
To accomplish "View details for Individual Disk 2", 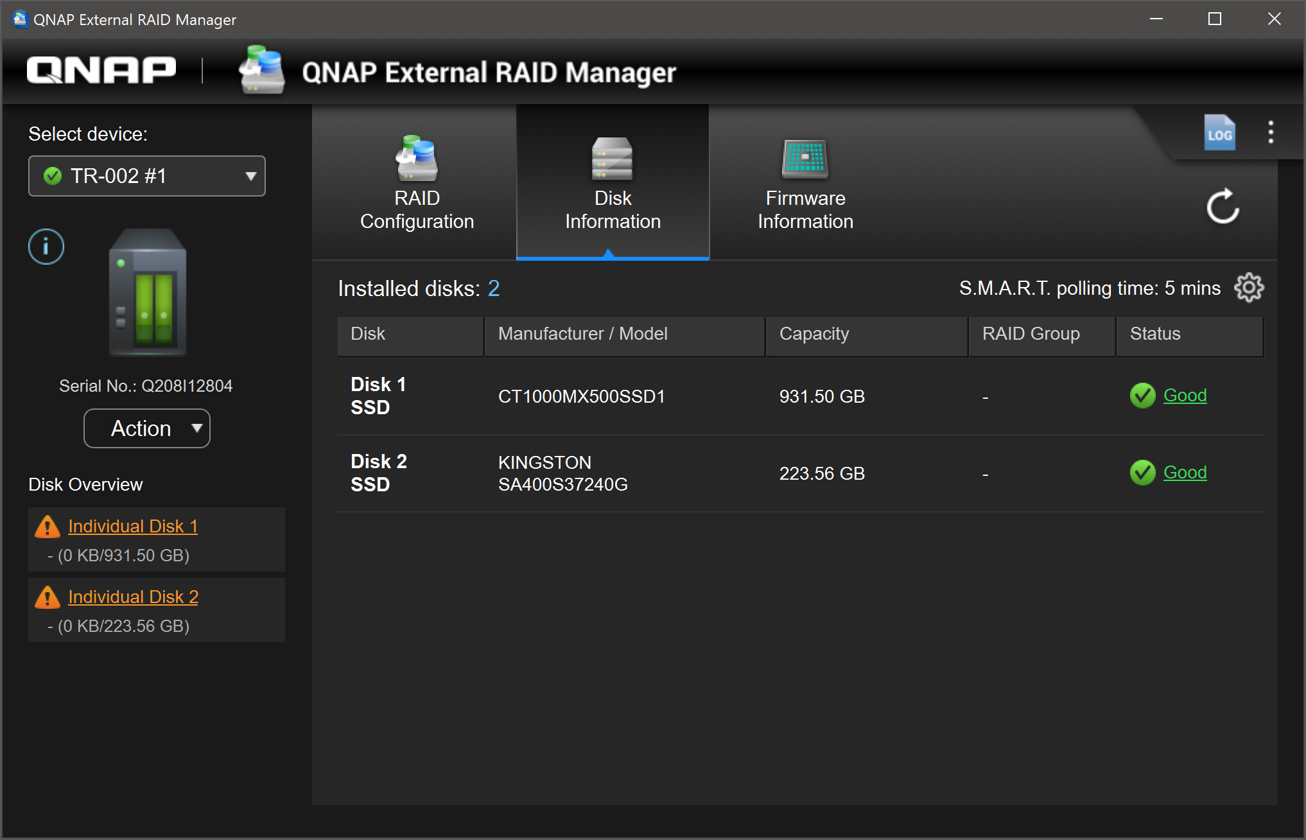I will [134, 597].
